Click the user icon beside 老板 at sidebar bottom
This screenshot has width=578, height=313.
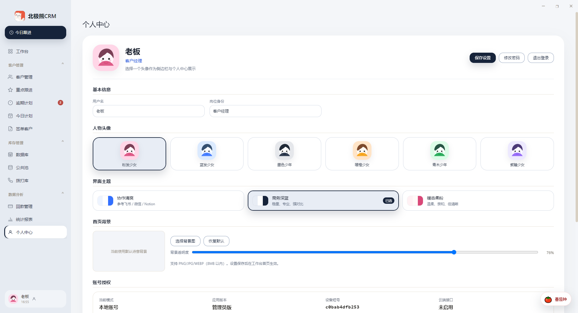34,299
